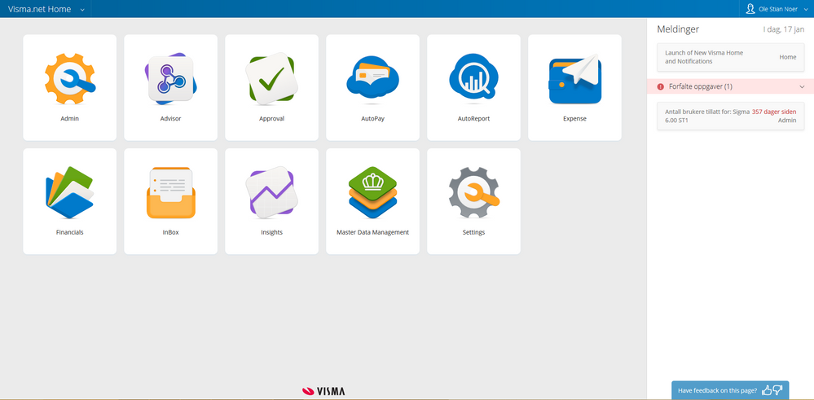Image resolution: width=814 pixels, height=400 pixels.
Task: Click the Home tag on notification
Action: coord(788,57)
